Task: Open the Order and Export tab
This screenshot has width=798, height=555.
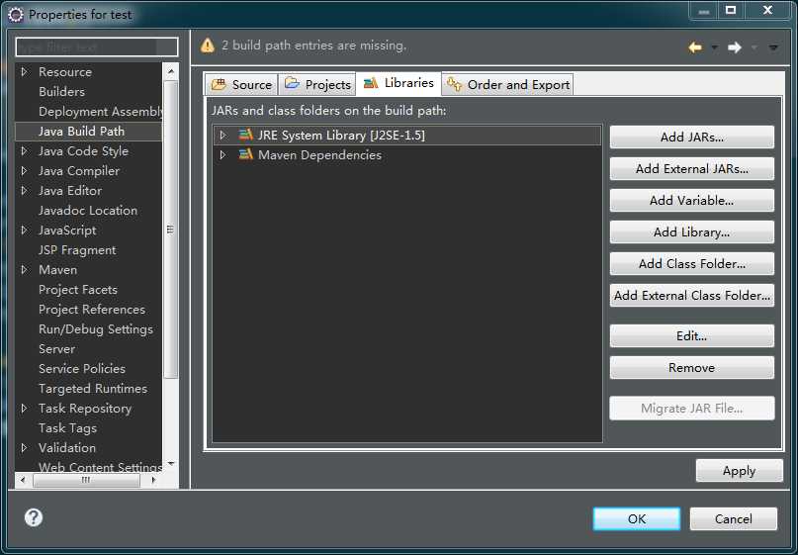Action: point(508,84)
